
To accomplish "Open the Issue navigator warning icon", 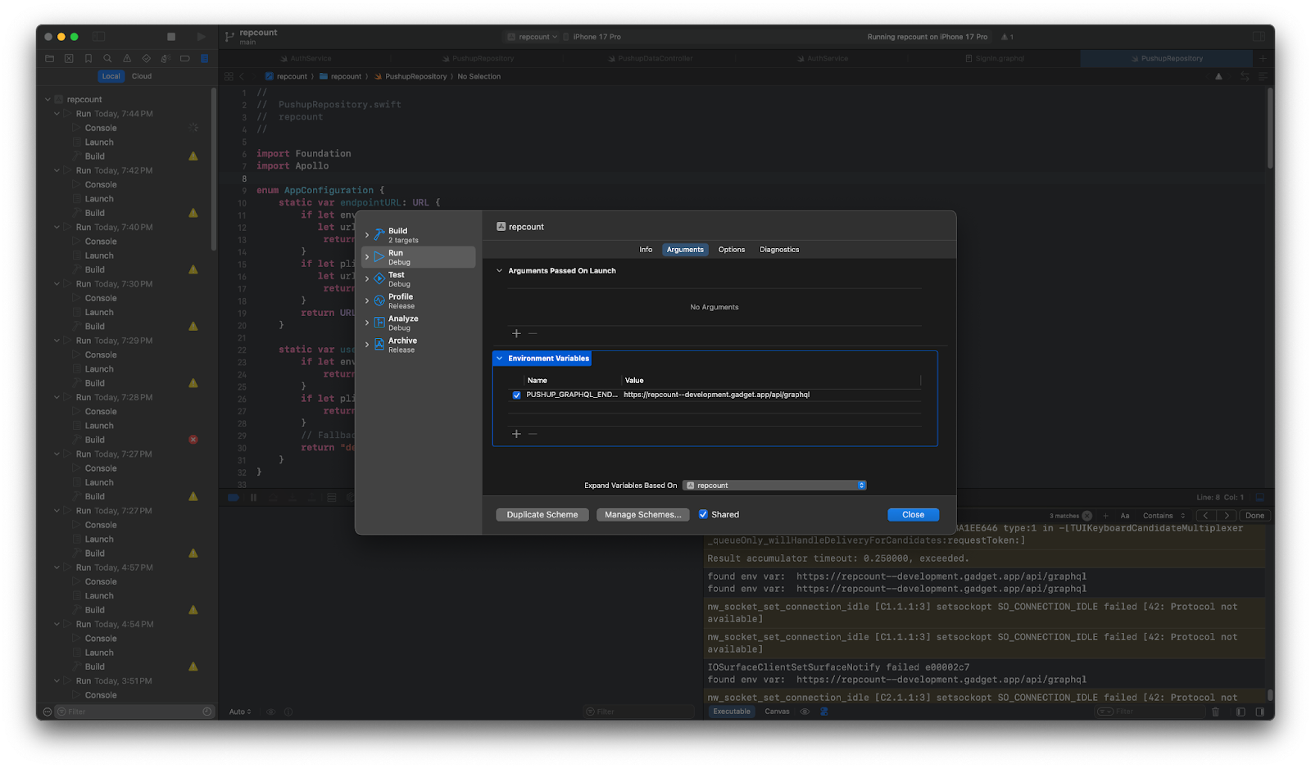I will click(x=127, y=59).
